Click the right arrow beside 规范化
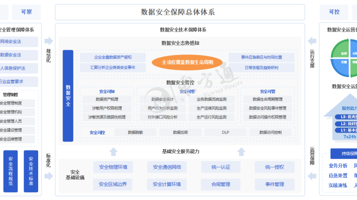357x200 pixels. click(x=48, y=41)
